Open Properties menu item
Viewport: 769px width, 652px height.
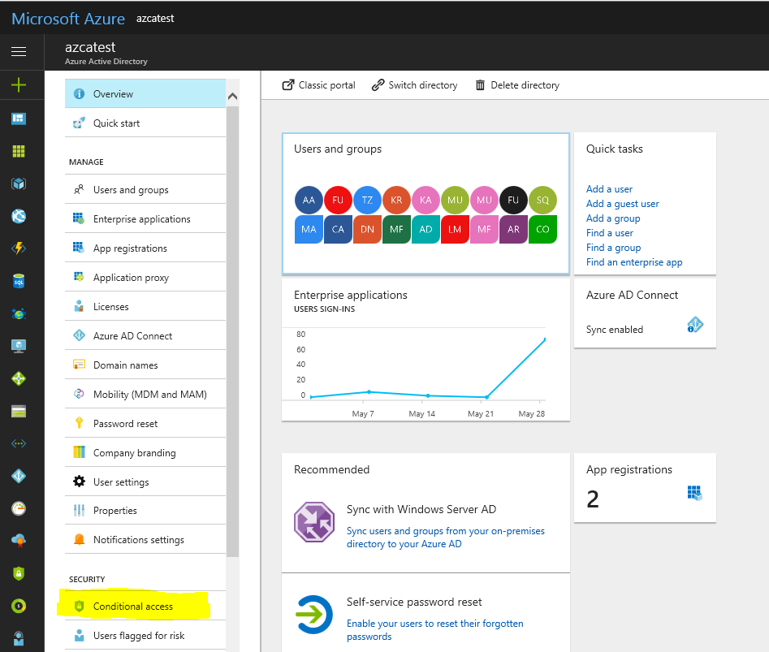tap(145, 511)
